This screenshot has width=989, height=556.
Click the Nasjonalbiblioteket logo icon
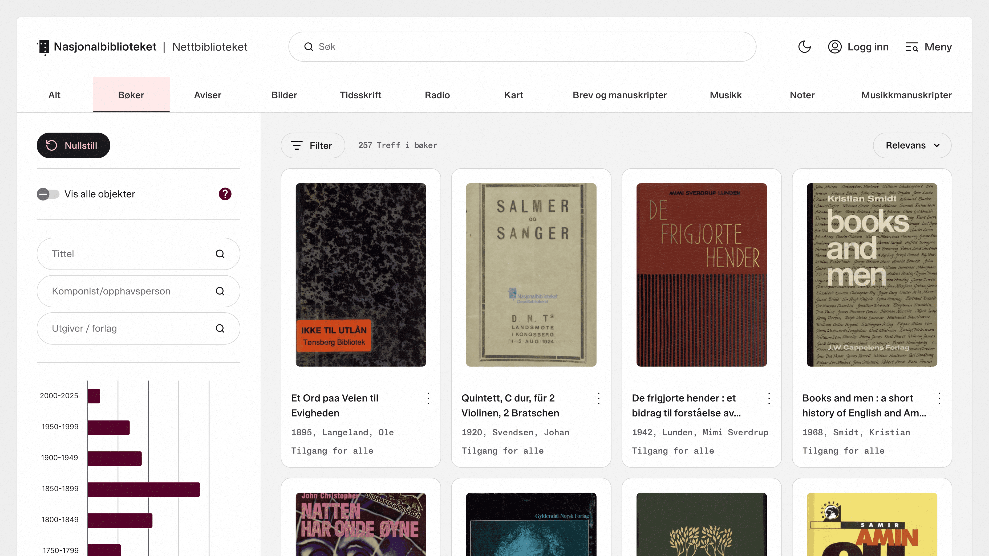pyautogui.click(x=44, y=47)
